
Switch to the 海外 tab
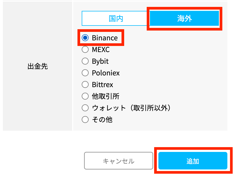(184, 18)
